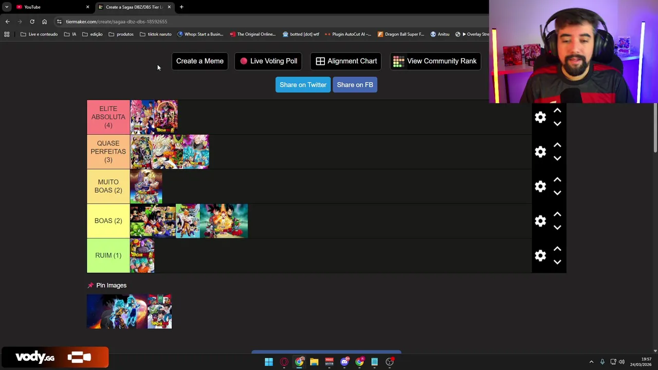
Task: Open the Alignment Chart
Action: click(346, 61)
